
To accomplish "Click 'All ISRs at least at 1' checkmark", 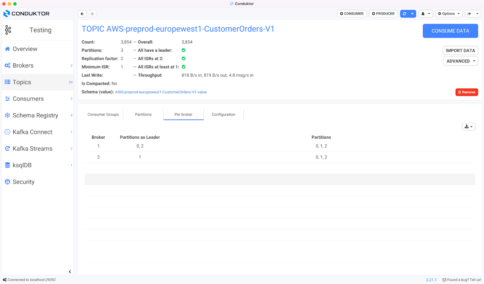I will click(x=184, y=67).
